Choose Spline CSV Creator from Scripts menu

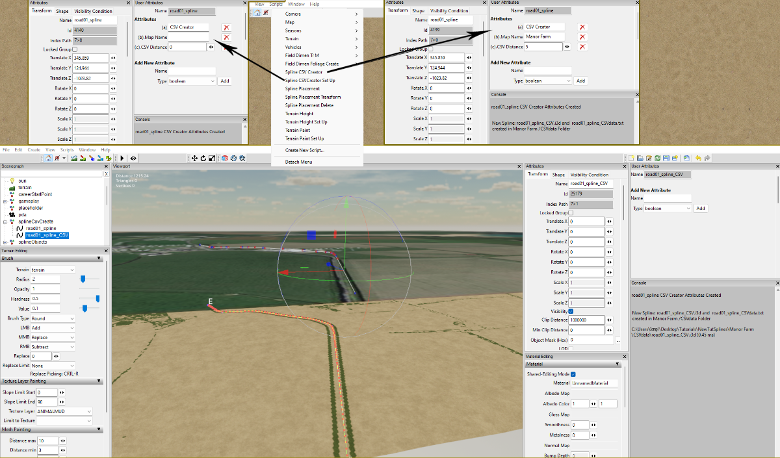point(304,72)
